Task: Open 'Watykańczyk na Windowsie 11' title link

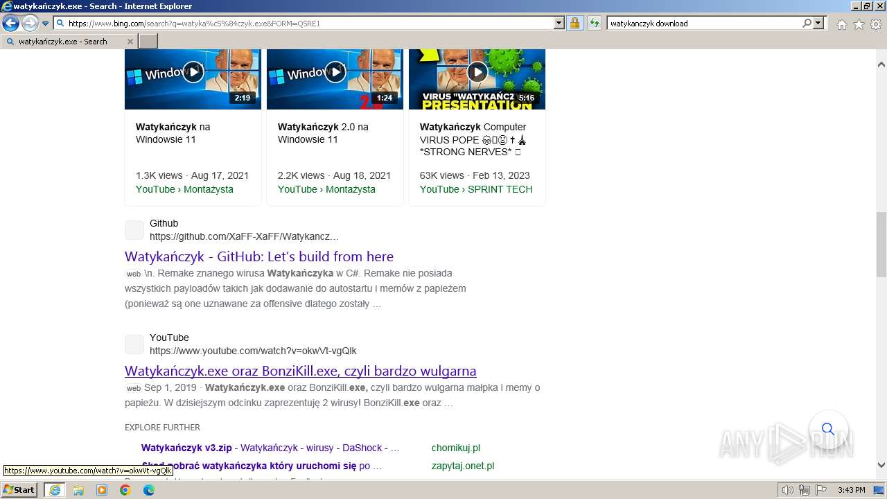Action: click(x=173, y=133)
